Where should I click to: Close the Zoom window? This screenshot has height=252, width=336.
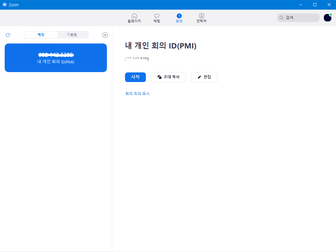click(x=329, y=5)
